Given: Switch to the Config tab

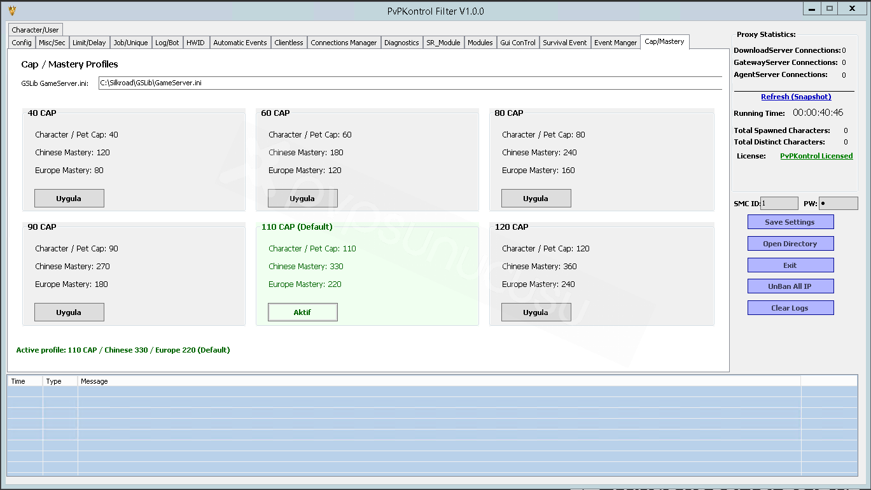Looking at the screenshot, I should pyautogui.click(x=22, y=43).
